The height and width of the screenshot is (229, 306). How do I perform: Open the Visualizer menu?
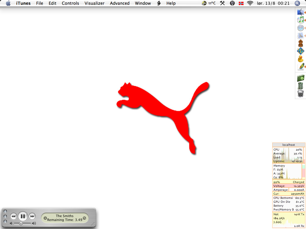pyautogui.click(x=94, y=3)
